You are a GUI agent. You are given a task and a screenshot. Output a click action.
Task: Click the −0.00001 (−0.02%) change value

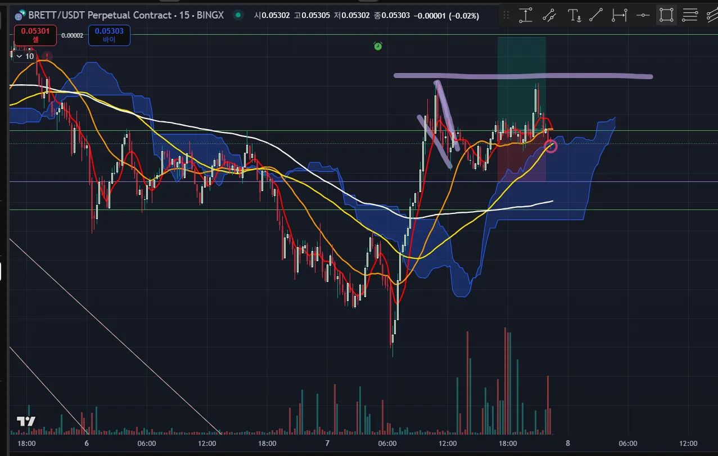tap(446, 16)
